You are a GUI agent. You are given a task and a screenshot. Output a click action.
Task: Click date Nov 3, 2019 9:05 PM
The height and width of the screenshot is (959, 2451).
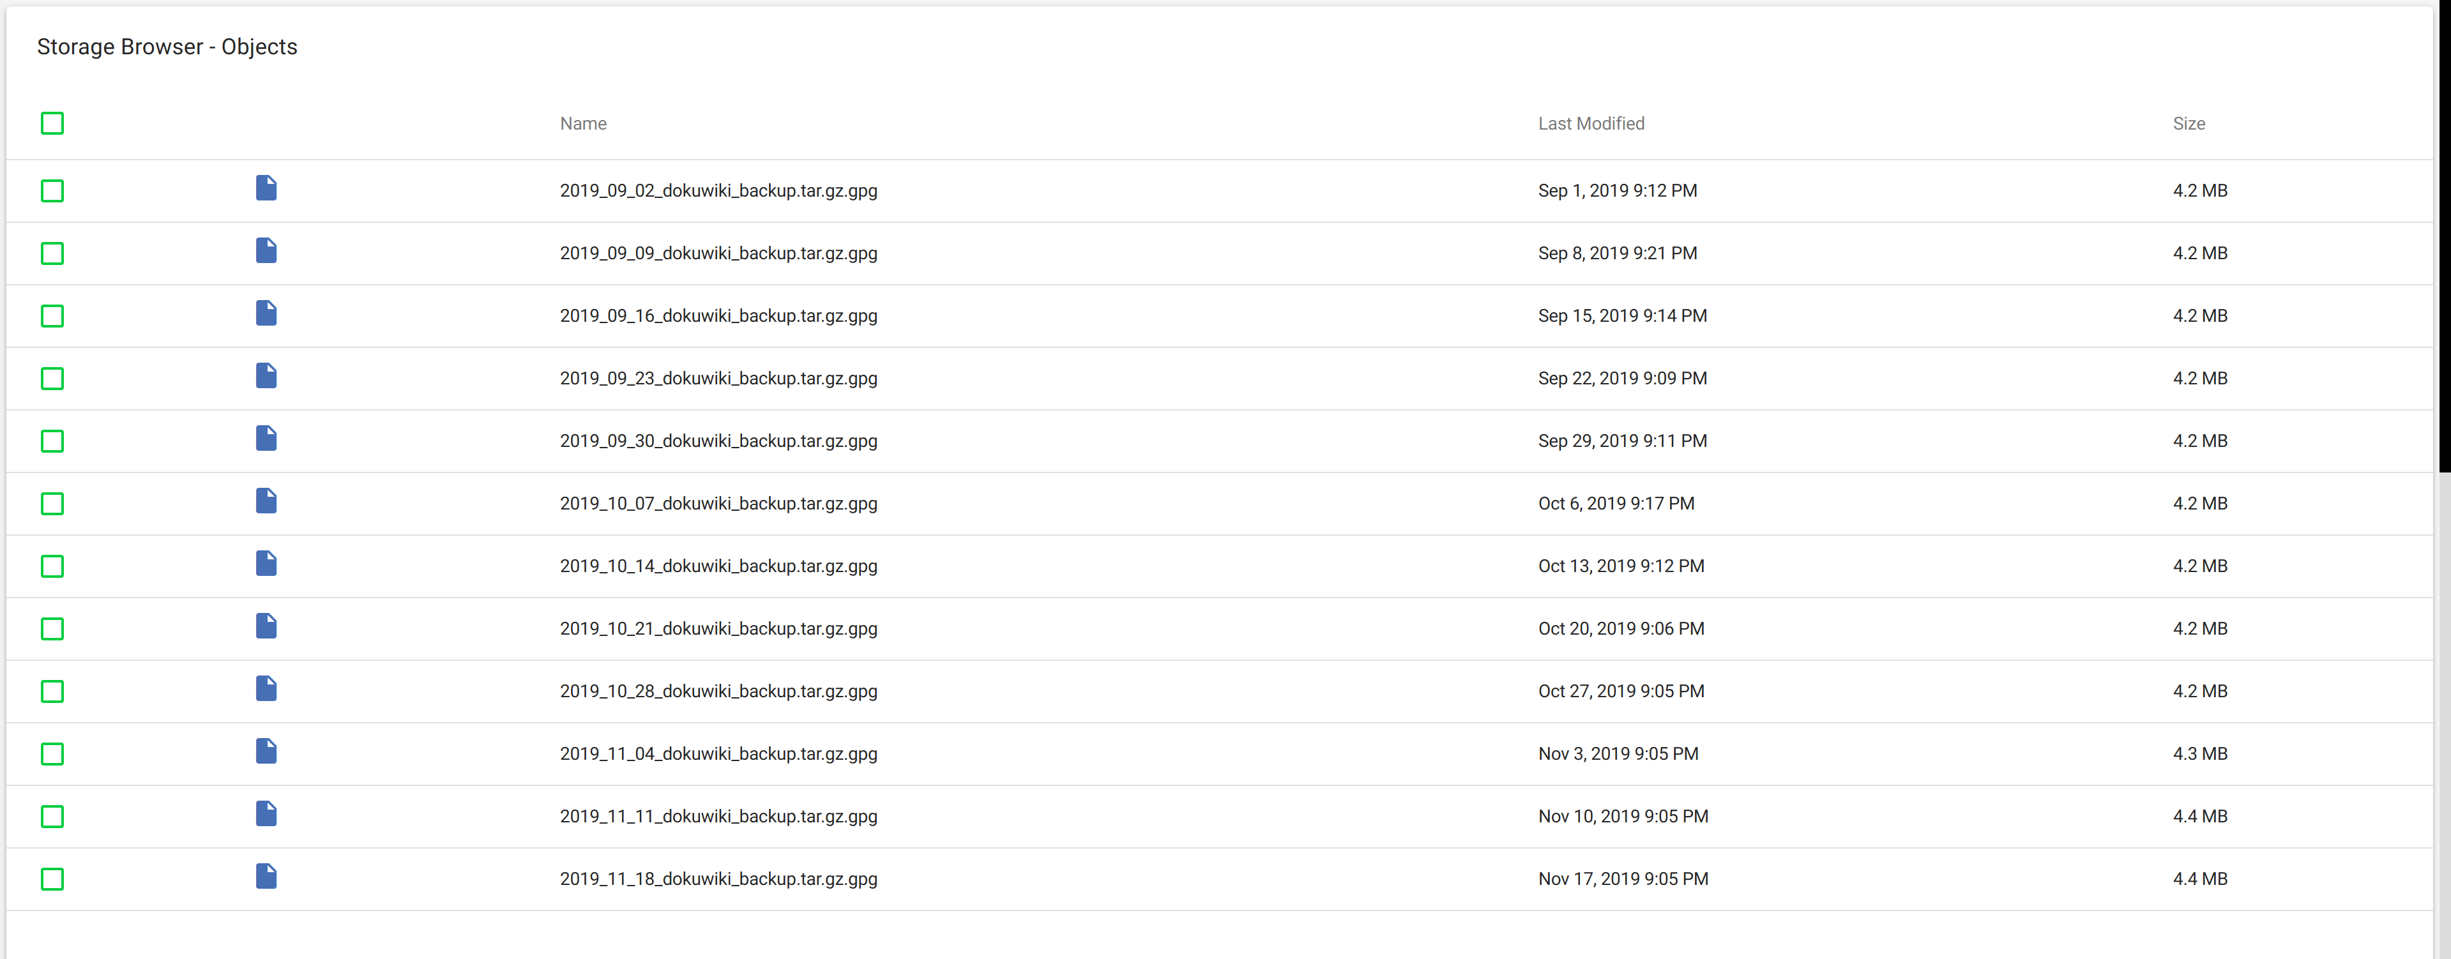1618,755
